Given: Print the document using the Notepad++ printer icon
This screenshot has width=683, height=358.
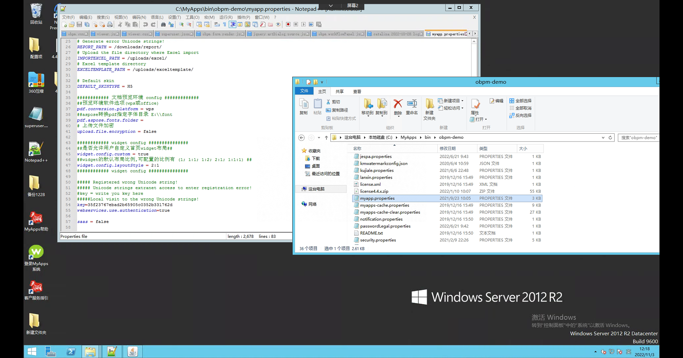Looking at the screenshot, I should pos(110,25).
